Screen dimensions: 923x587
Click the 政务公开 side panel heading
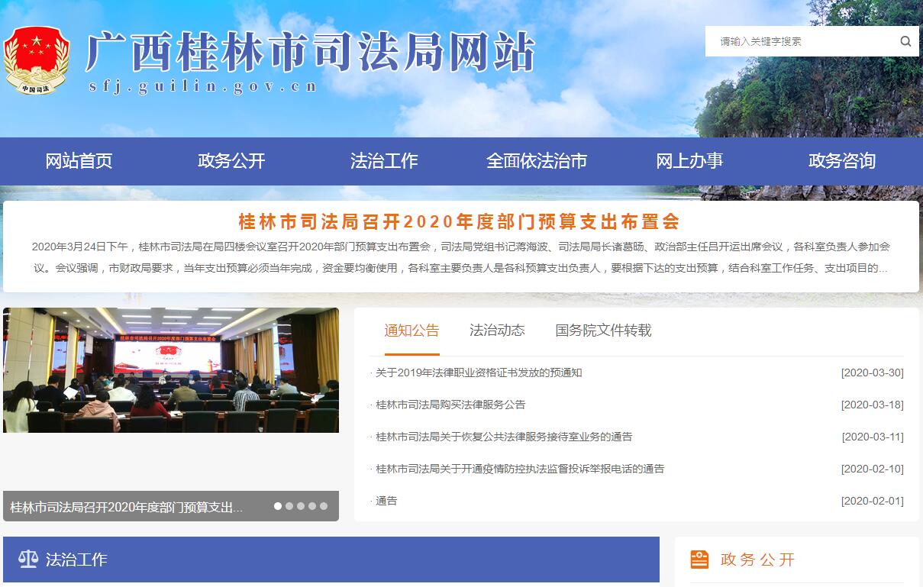coord(757,560)
